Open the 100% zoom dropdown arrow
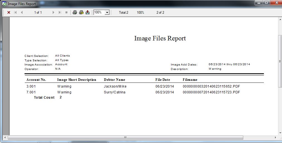Viewport: 282px width, 143px height. coord(107,13)
